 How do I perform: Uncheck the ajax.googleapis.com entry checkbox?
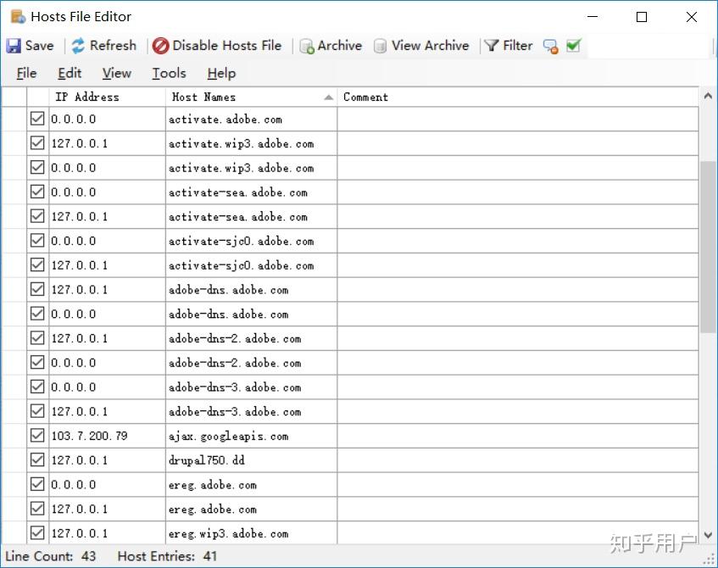37,435
